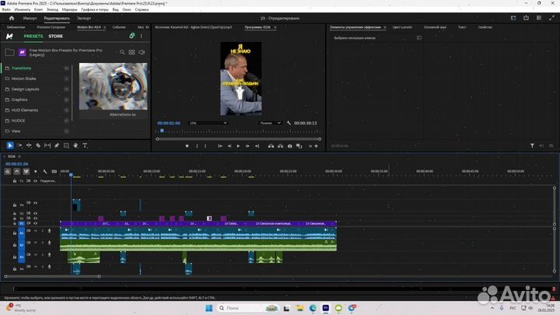Screen dimensions: 560x315
Task: Solo audio track A2
Action: coord(43,243)
